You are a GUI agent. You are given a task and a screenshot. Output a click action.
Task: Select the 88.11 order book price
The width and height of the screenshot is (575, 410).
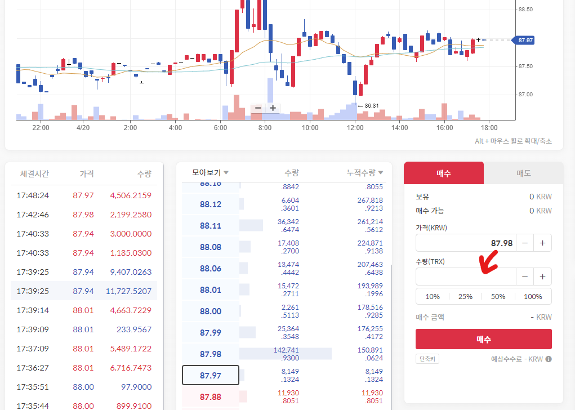point(211,225)
